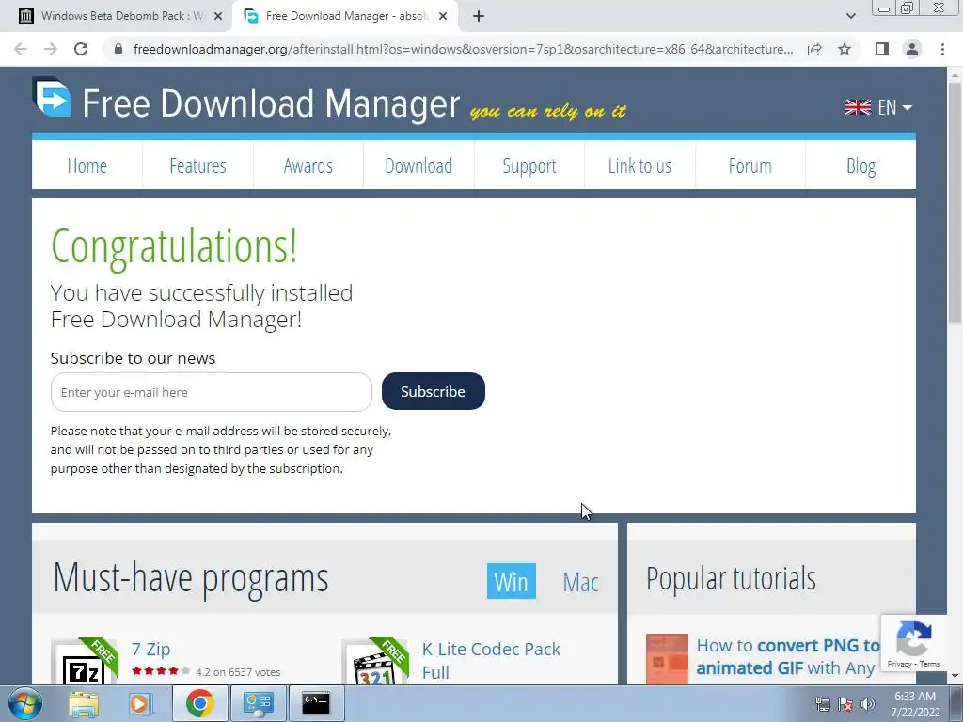The height and width of the screenshot is (722, 963).
Task: Click the volume speaker tray icon
Action: (868, 704)
